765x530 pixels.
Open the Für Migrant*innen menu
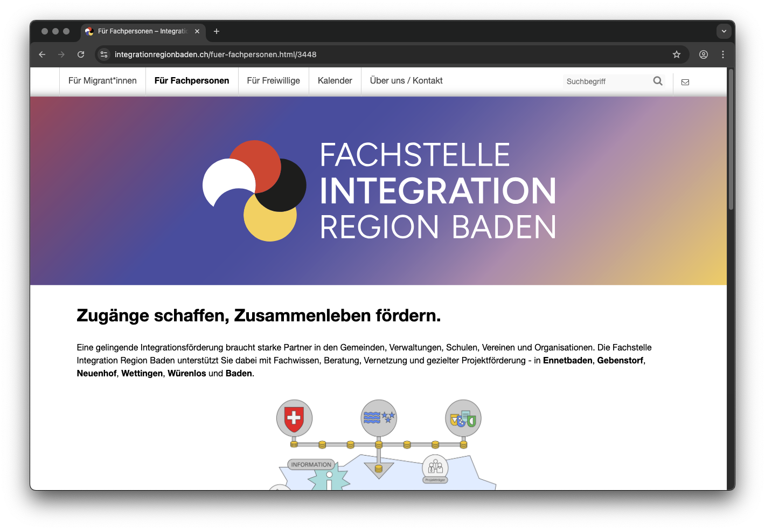click(x=102, y=81)
